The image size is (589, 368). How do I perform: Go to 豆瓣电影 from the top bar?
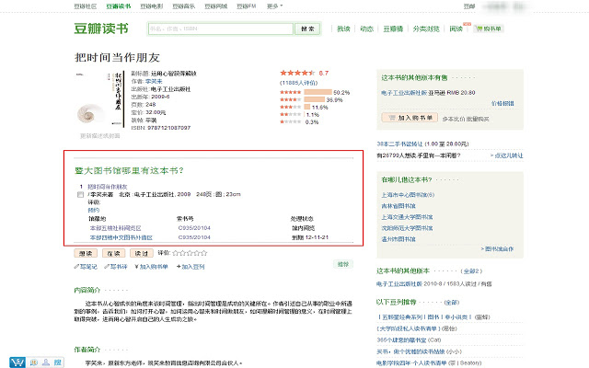click(x=152, y=6)
